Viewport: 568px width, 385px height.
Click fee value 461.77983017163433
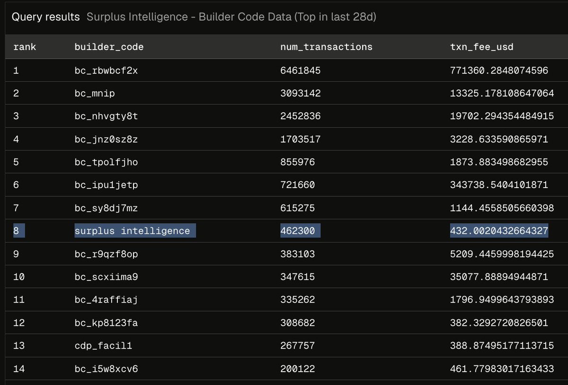point(502,368)
